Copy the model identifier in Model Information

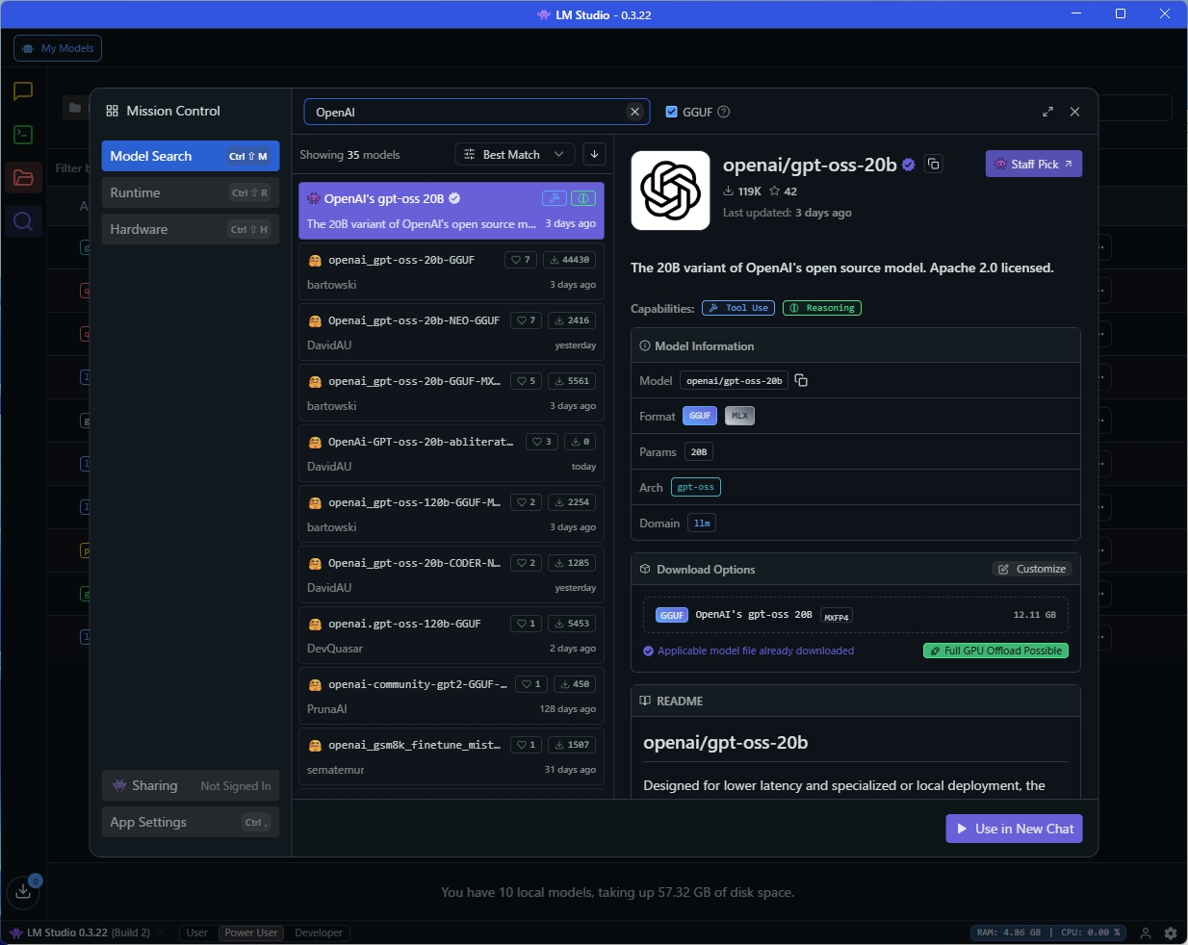[x=801, y=380]
